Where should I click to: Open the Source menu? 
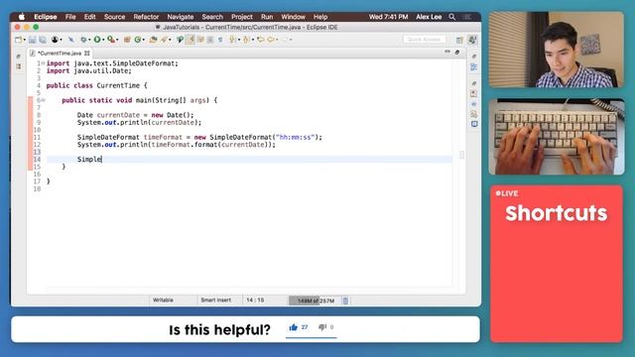pos(115,17)
